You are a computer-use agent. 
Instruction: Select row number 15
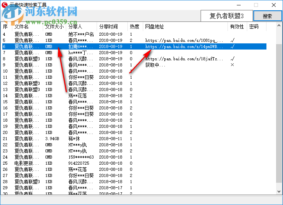click(x=5, y=102)
